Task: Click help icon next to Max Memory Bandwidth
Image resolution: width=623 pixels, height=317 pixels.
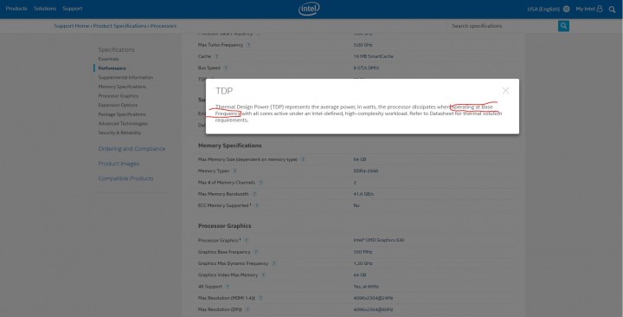Action: coord(254,194)
